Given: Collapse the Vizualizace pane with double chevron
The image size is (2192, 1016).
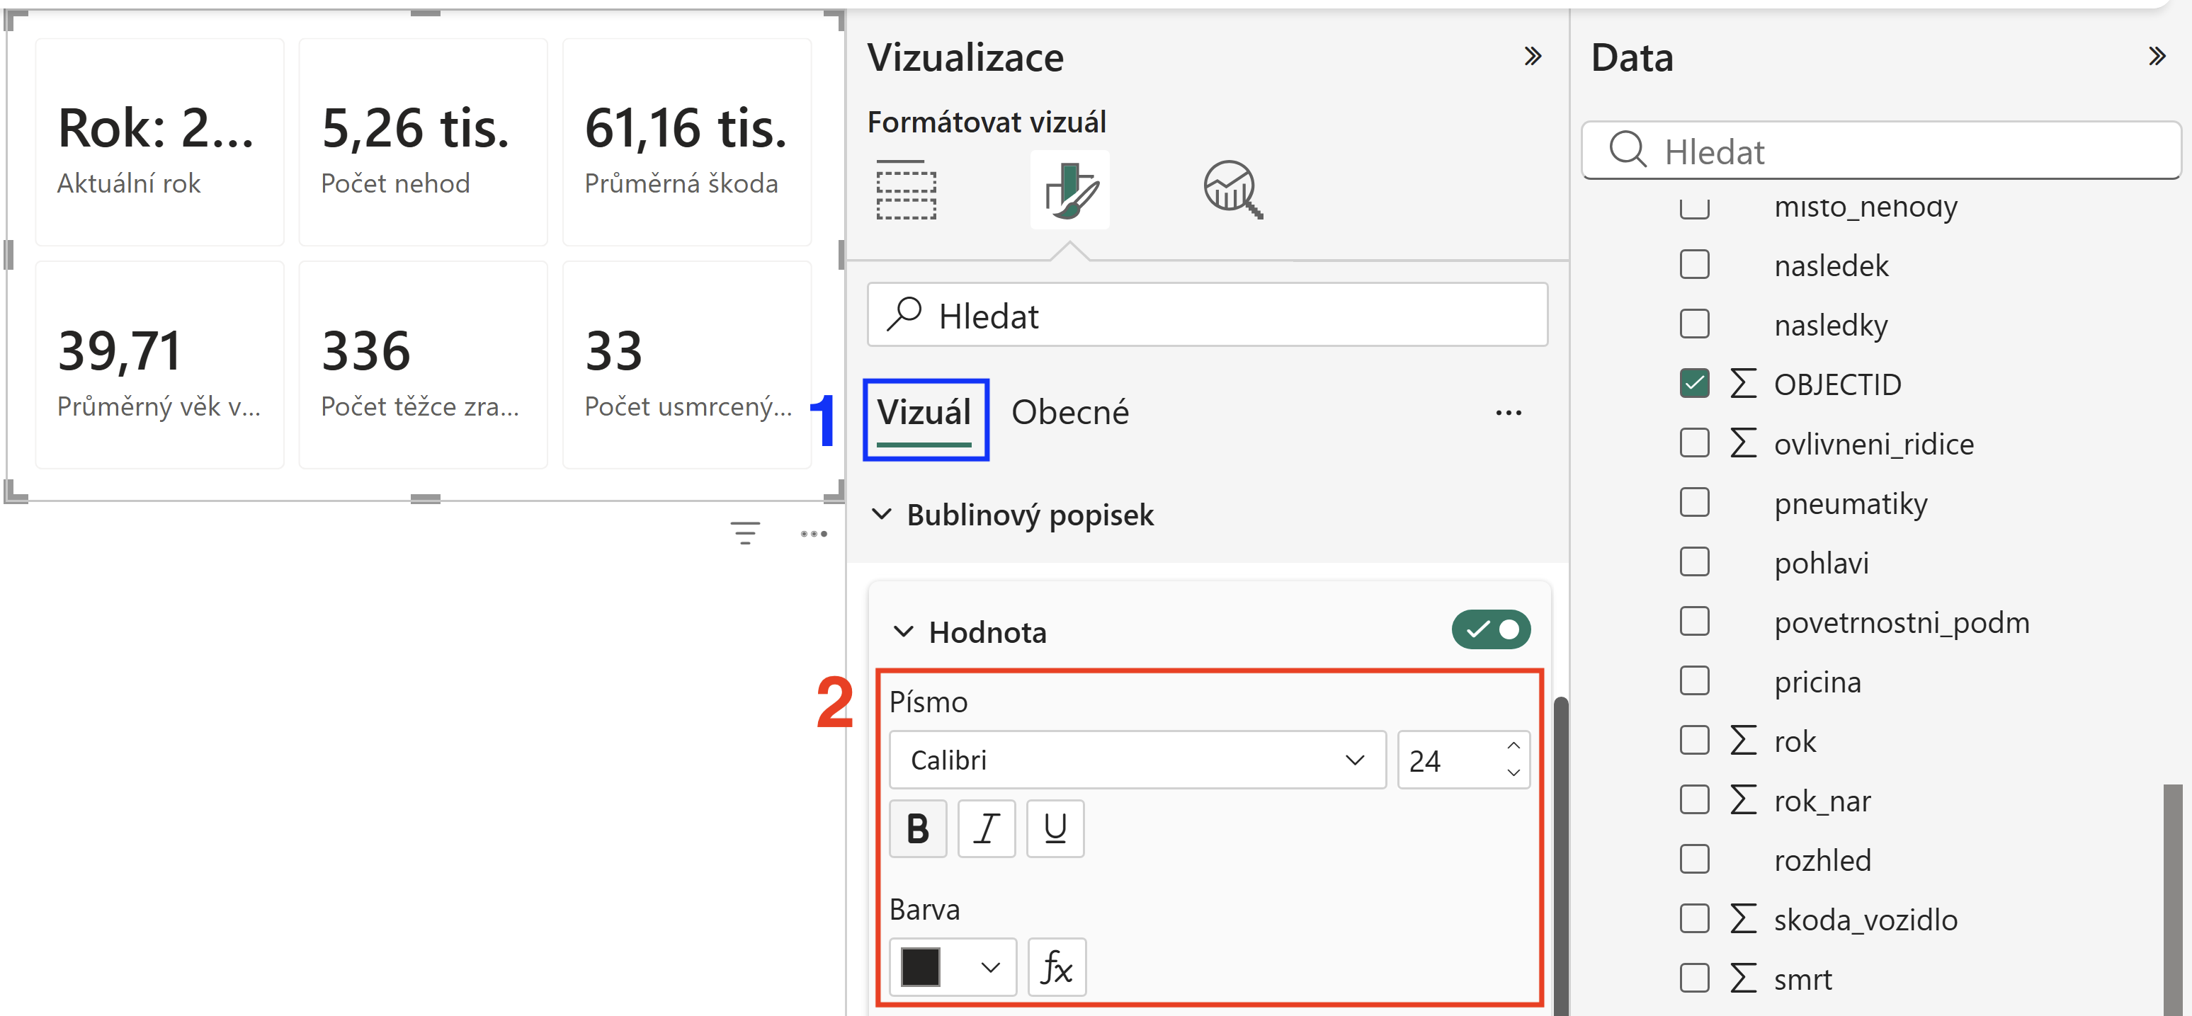Looking at the screenshot, I should point(1532,57).
